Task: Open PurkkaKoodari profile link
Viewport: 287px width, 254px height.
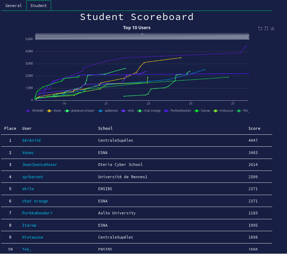Action: (37, 213)
